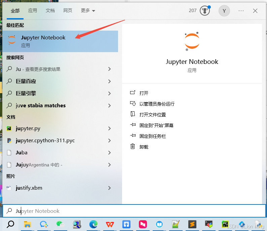267x231 pixels.
Task: Choose 以管理员身份运行
Action: [157, 104]
